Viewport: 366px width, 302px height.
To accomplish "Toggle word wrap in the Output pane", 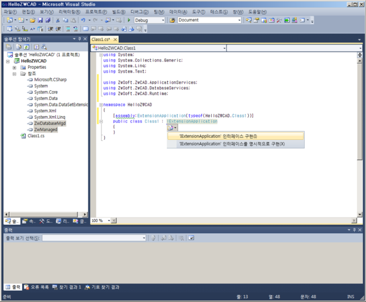I will (x=191, y=238).
